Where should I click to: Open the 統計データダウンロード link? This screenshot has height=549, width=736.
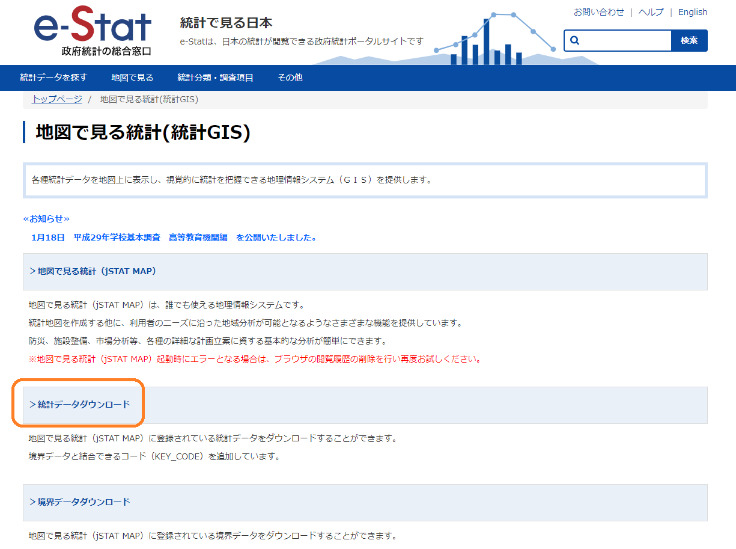click(80, 405)
